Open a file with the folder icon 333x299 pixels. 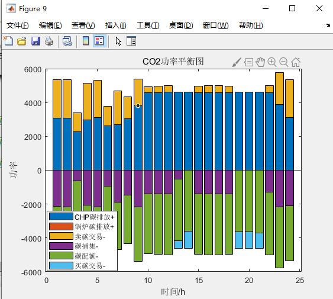coord(22,41)
